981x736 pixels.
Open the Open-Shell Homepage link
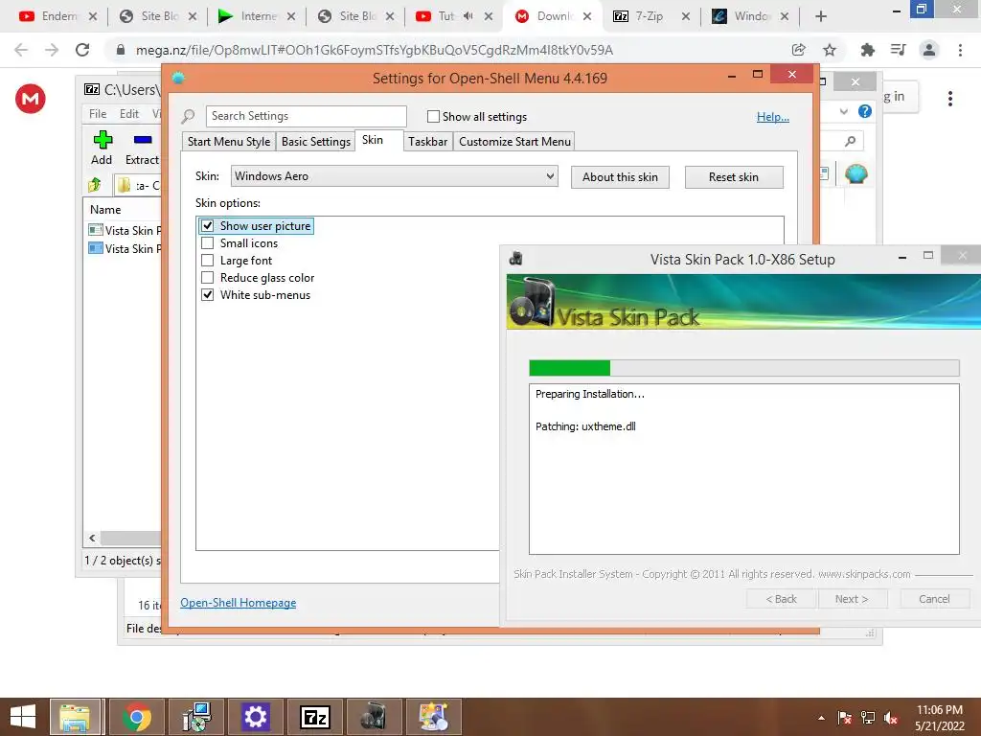[x=239, y=603]
